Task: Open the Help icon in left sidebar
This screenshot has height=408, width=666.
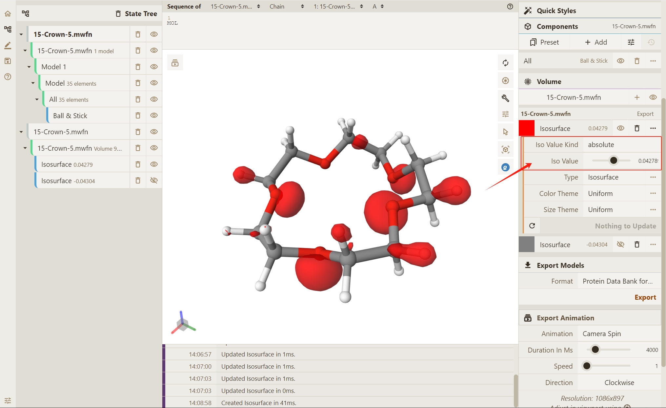Action: pyautogui.click(x=8, y=77)
